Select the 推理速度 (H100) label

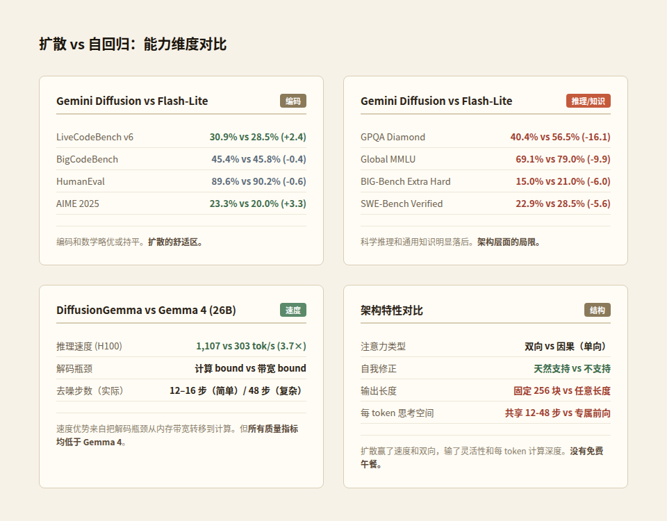pyautogui.click(x=89, y=346)
